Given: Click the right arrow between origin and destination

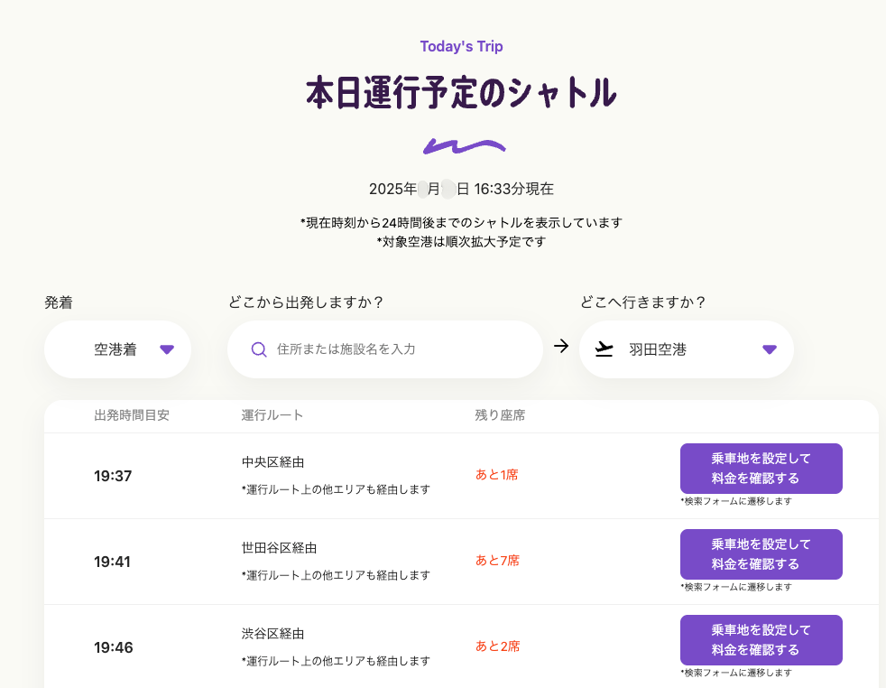Looking at the screenshot, I should click(x=561, y=346).
